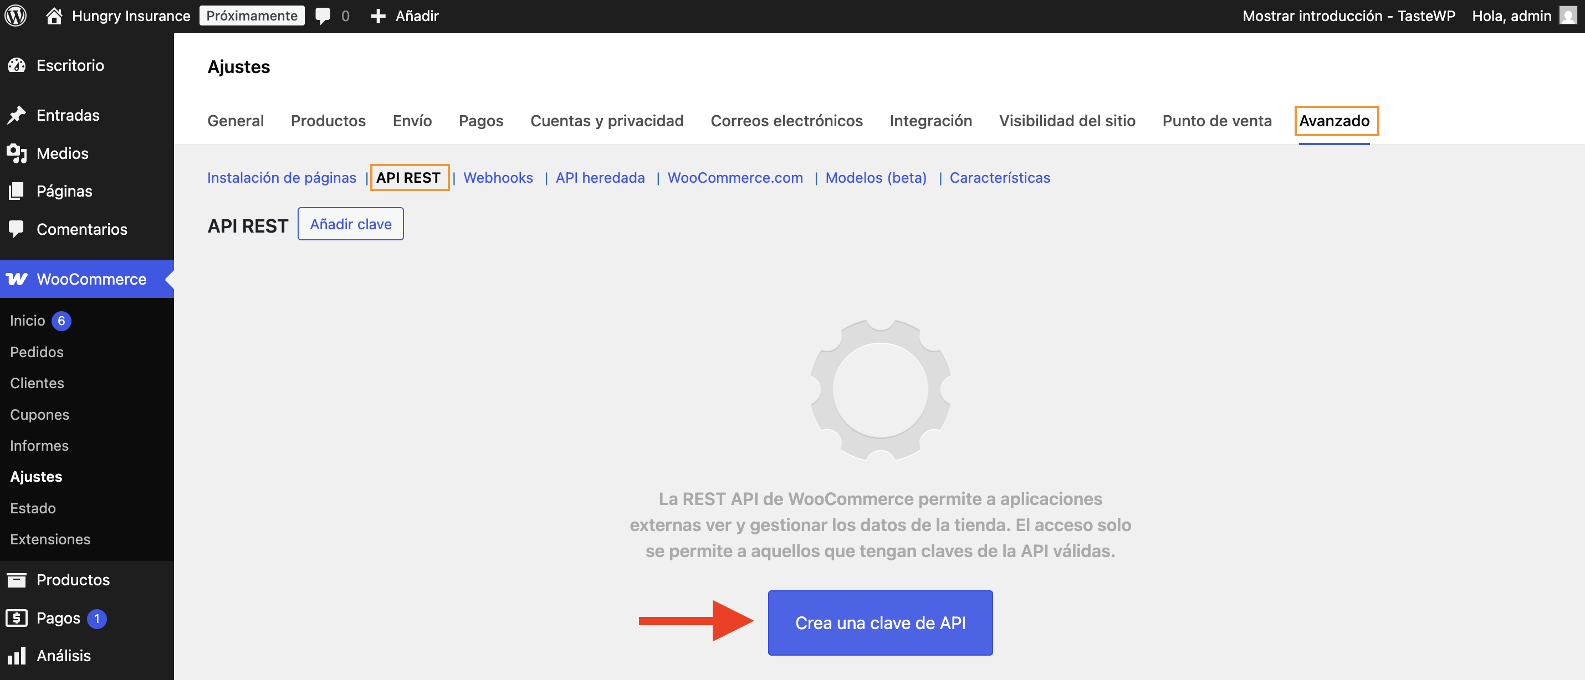
Task: Open the Pagos payments icon
Action: pyautogui.click(x=17, y=618)
